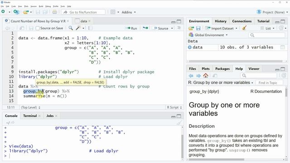This screenshot has height=163, width=290.
Task: Open the Project: (None) dropdown
Action: [272, 12]
